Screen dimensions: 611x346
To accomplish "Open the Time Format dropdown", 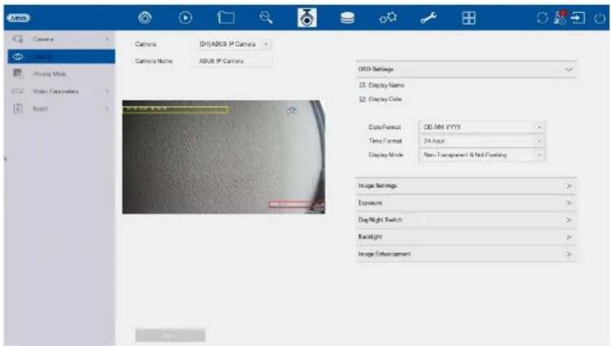I will pos(482,141).
